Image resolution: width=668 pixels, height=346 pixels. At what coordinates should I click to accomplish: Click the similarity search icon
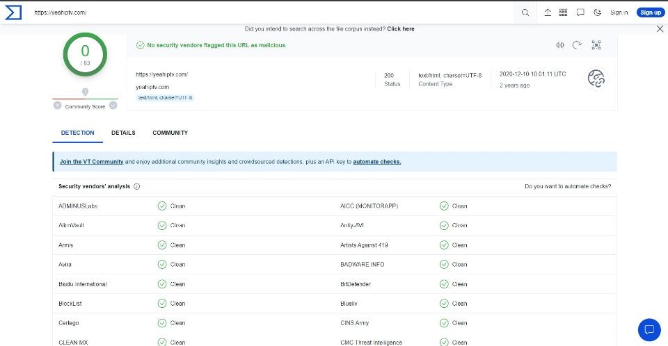tap(559, 44)
